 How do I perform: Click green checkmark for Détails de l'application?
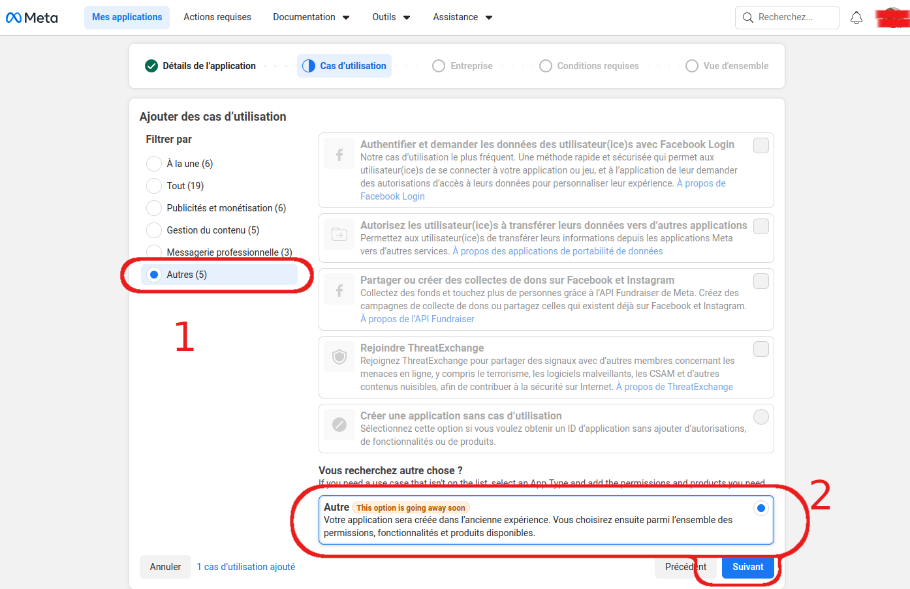pos(151,66)
